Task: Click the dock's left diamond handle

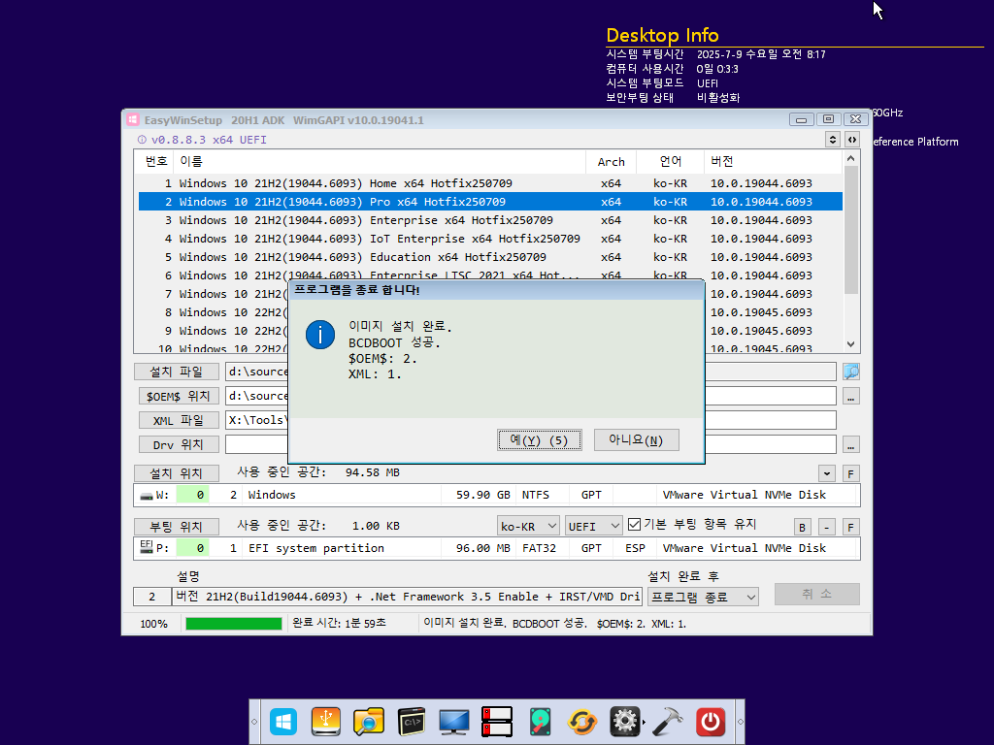Action: pyautogui.click(x=255, y=722)
